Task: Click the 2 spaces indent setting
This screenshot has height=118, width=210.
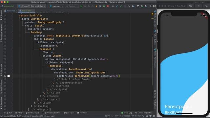Action: tap(126, 116)
